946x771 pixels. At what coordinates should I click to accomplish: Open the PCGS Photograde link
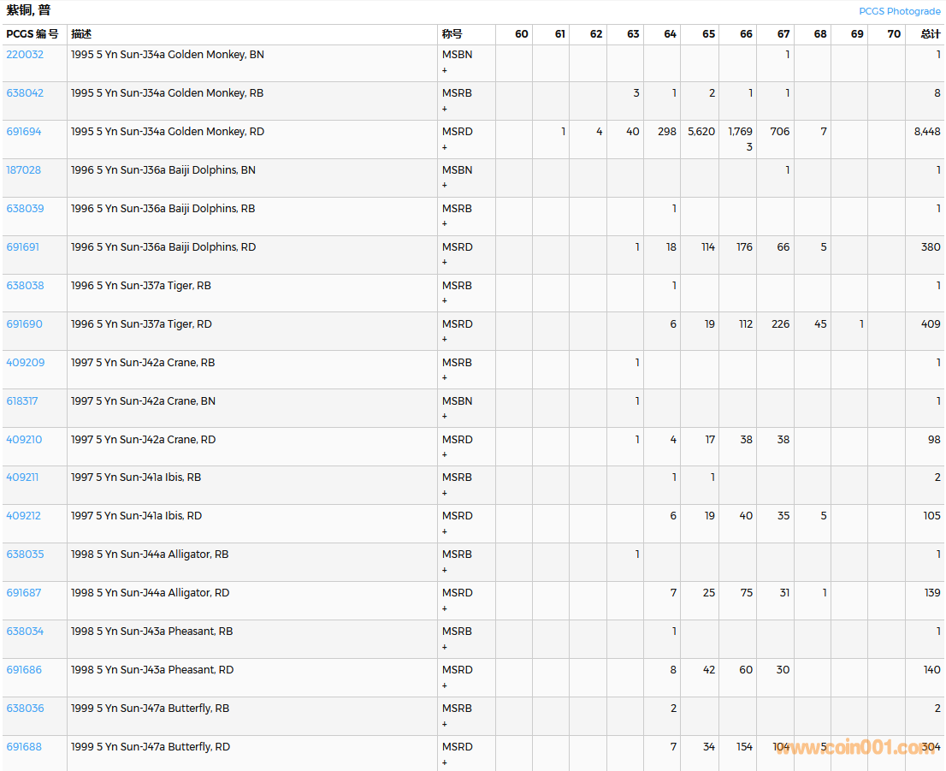899,11
